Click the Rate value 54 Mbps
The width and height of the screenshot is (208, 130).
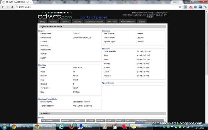pyautogui.click(x=76, y=92)
